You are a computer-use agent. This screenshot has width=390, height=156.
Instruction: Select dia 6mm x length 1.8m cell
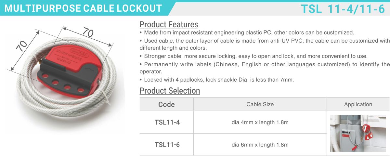(x=260, y=145)
